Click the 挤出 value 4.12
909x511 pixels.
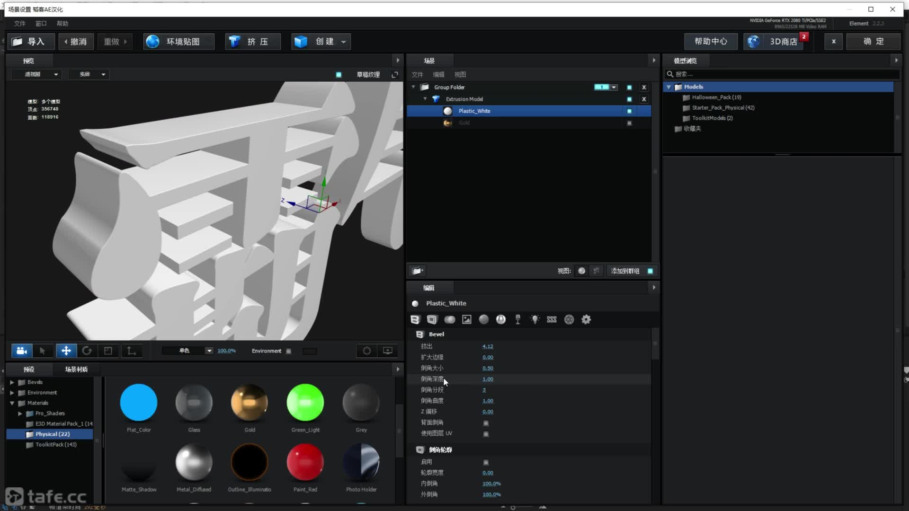[x=488, y=346]
